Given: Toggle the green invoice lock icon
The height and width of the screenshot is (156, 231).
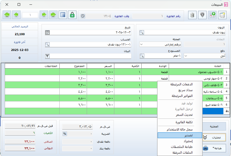Looking at the screenshot, I should pyautogui.click(x=72, y=15).
